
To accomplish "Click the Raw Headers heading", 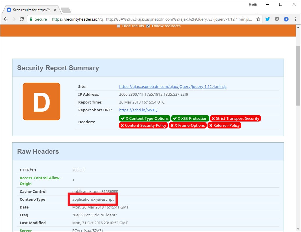I will pos(38,151).
